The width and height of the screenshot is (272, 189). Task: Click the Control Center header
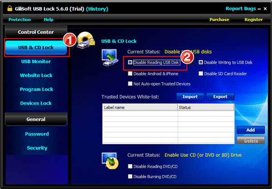[36, 32]
